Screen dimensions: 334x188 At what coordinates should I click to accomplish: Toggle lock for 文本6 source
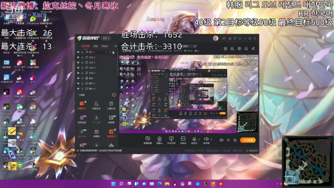coord(82,57)
